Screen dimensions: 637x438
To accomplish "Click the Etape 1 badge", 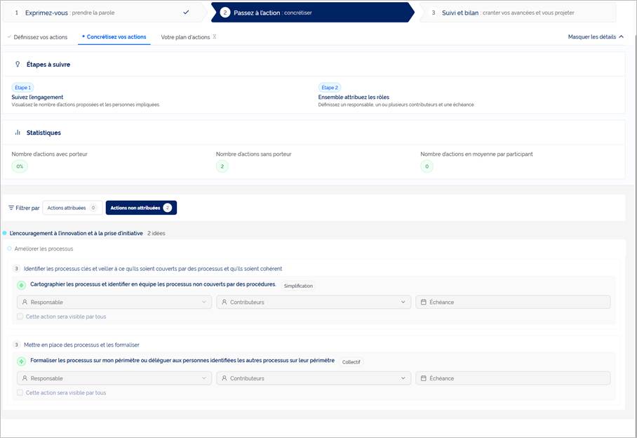I will click(x=22, y=87).
